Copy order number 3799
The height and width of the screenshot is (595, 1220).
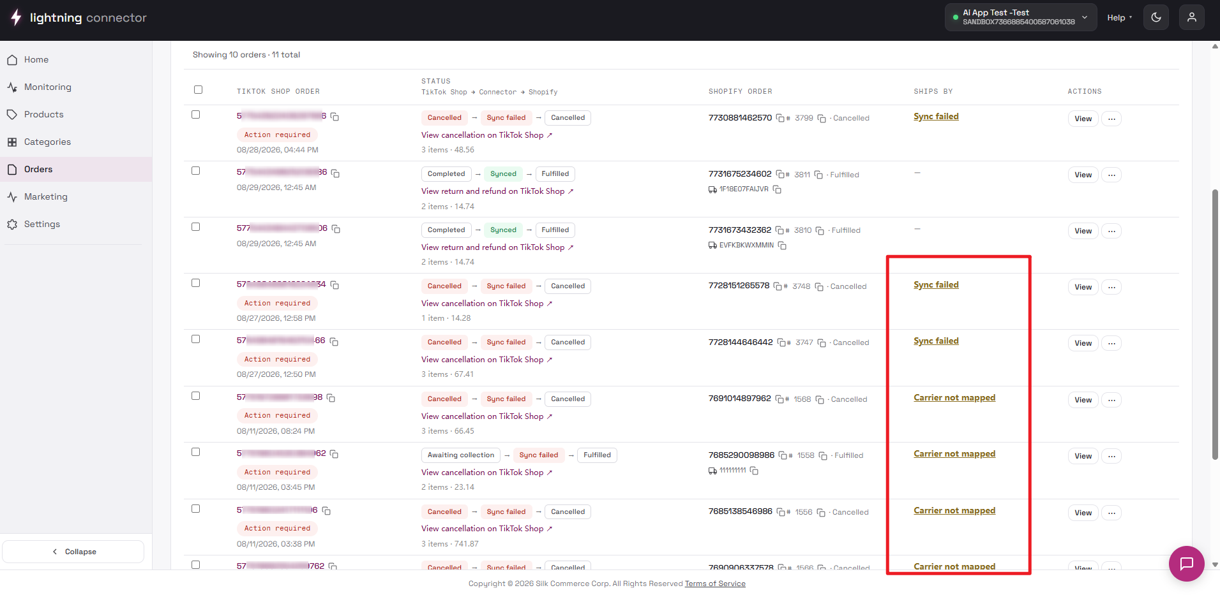click(822, 118)
